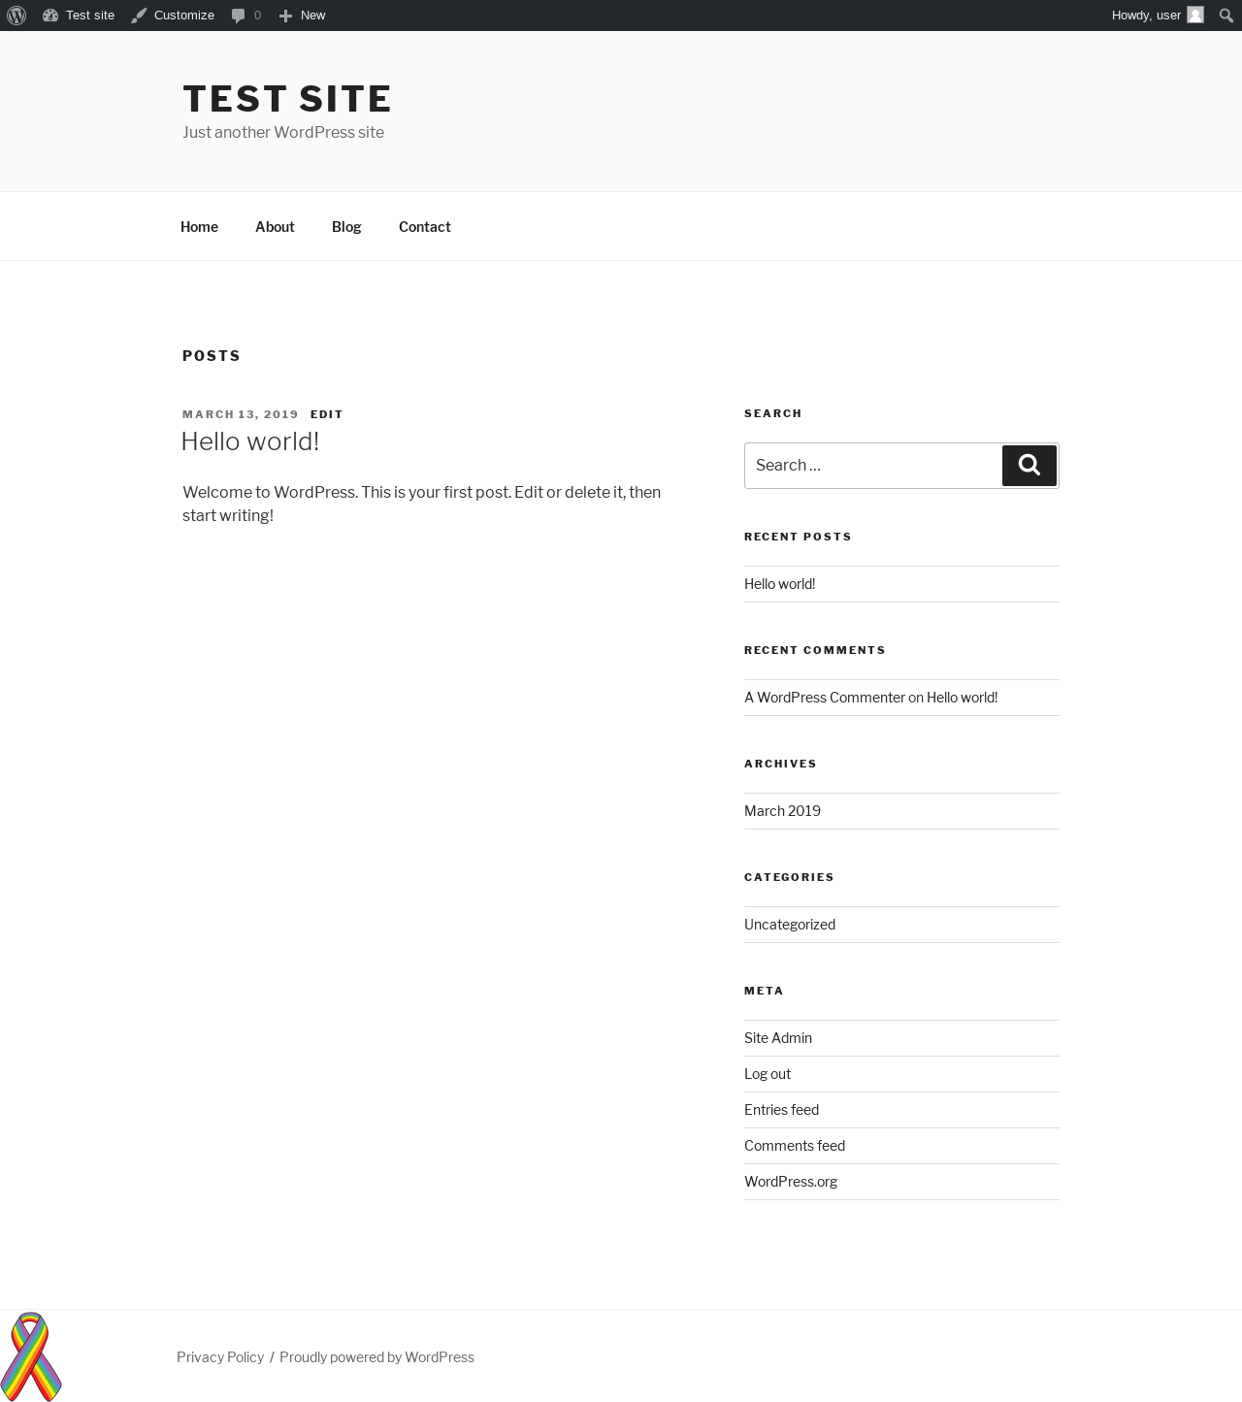
Task: Click Log out in Meta
Action: pyautogui.click(x=768, y=1074)
